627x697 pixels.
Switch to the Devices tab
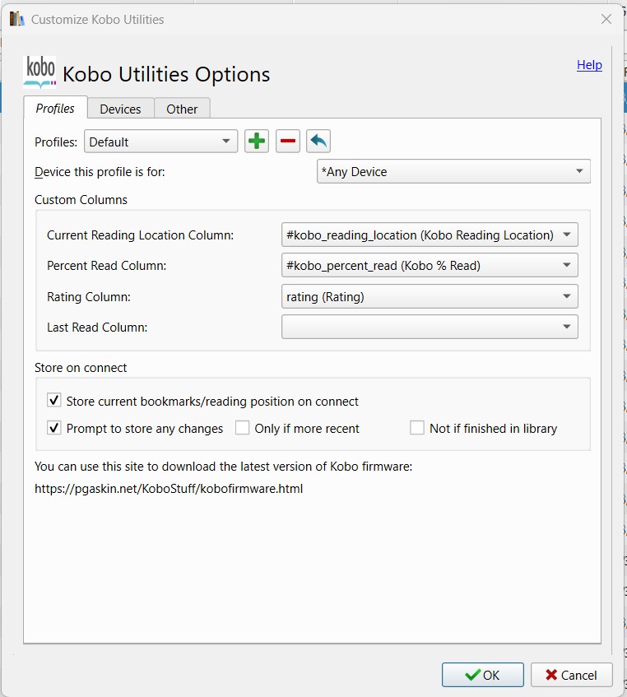tap(120, 109)
